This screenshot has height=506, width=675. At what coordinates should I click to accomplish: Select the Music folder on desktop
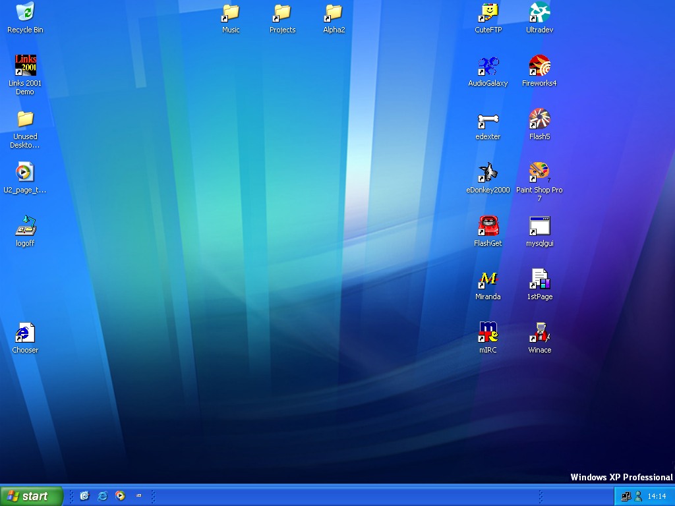click(x=231, y=13)
